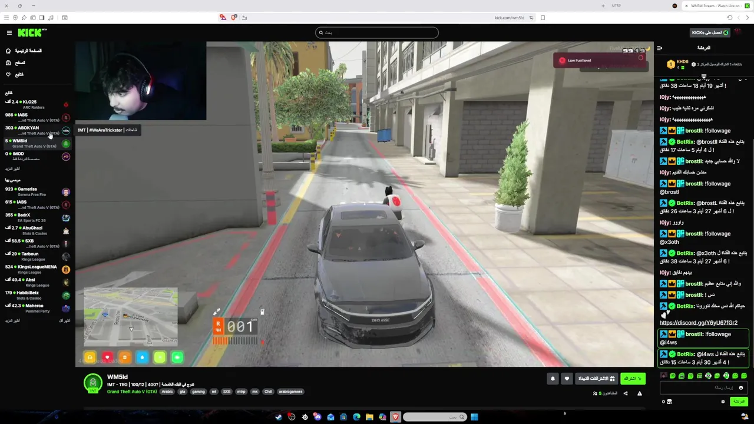Screen dimensions: 754x424
Task: Click Maherco channel avatar
Action: (65, 309)
